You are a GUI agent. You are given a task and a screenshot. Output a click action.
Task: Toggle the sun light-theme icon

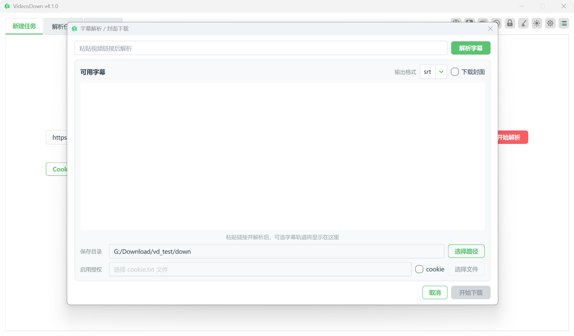pos(537,23)
